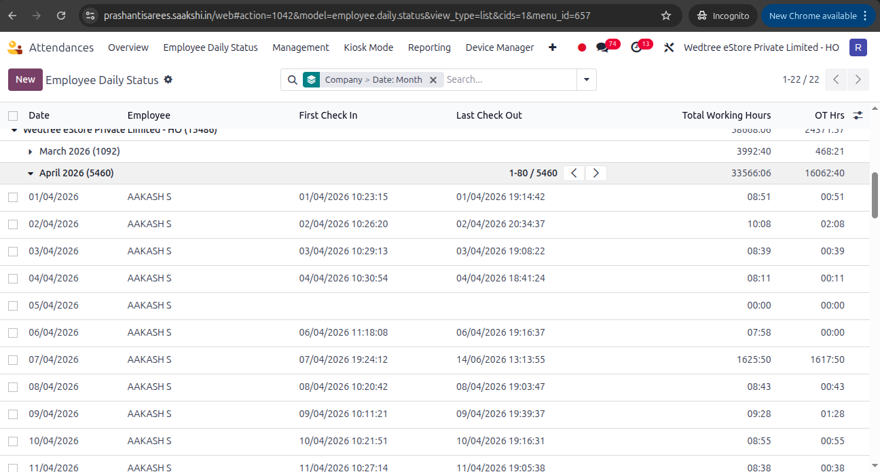
Task: Click the 10/04/2026 date cell
Action: tap(54, 441)
